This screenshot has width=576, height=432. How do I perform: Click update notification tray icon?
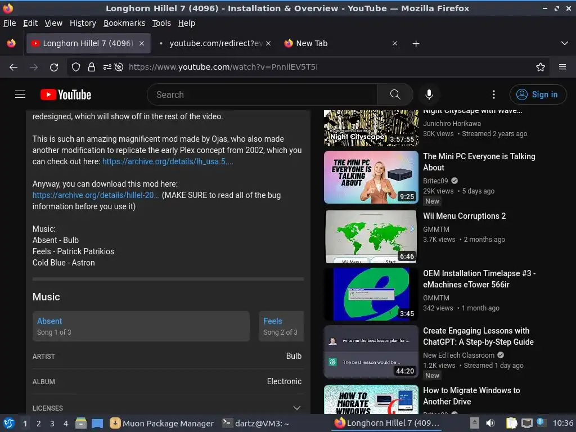point(540,422)
